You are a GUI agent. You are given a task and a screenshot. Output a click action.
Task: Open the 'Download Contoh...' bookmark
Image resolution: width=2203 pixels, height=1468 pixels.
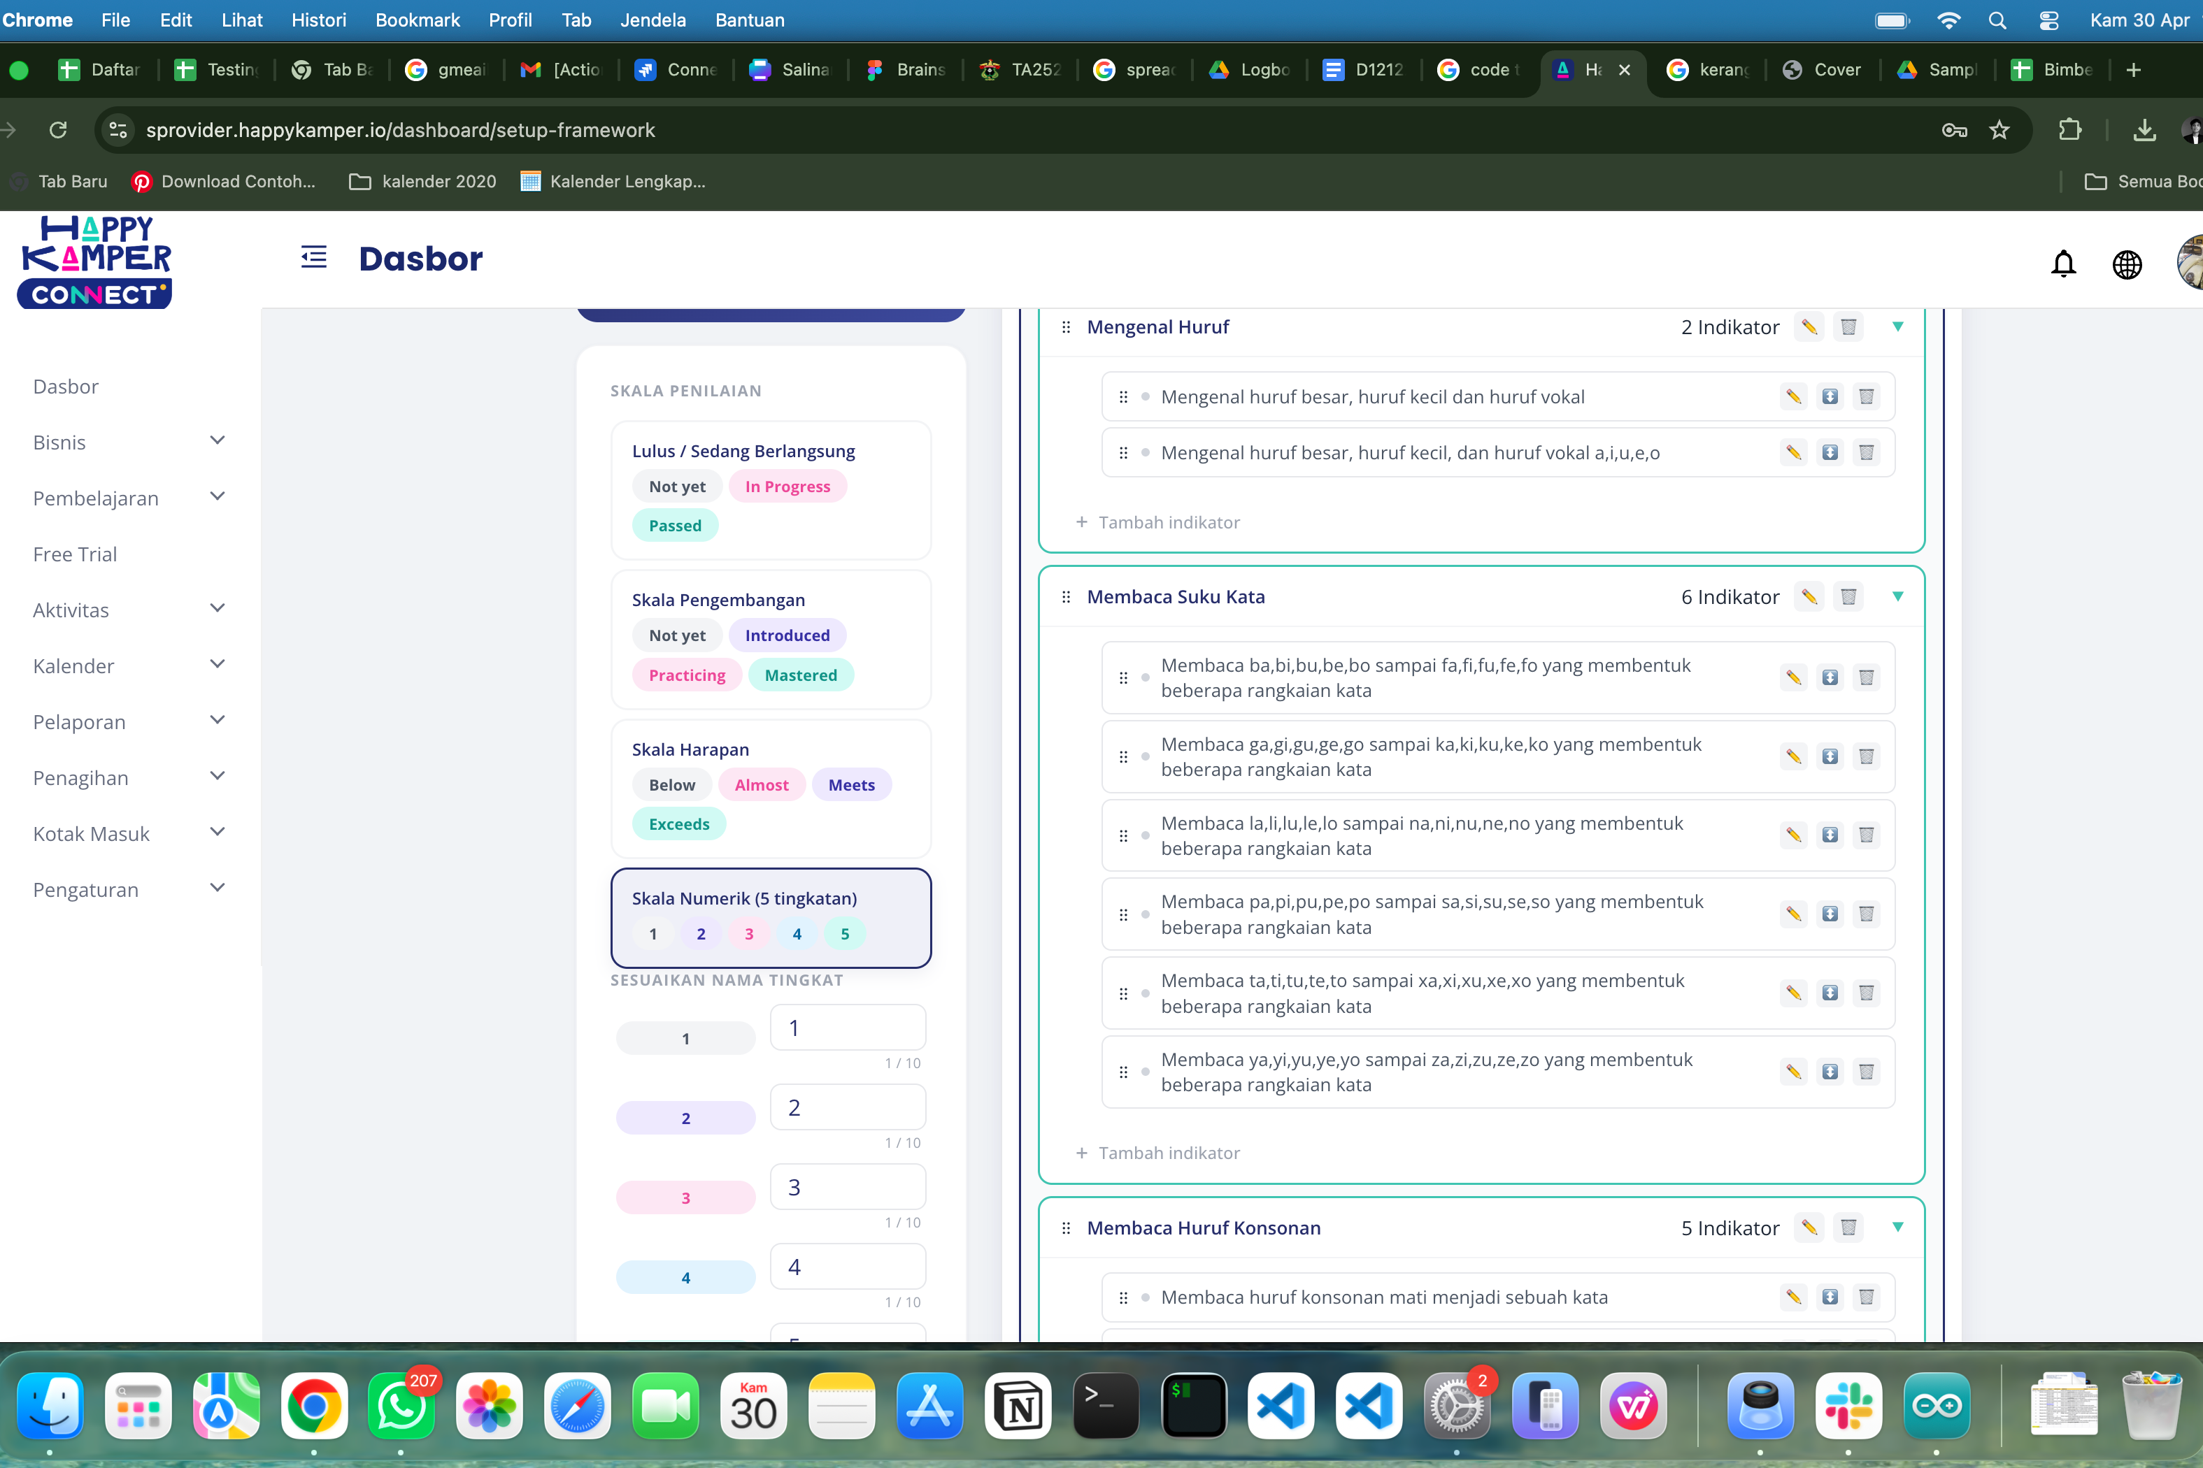tap(224, 182)
